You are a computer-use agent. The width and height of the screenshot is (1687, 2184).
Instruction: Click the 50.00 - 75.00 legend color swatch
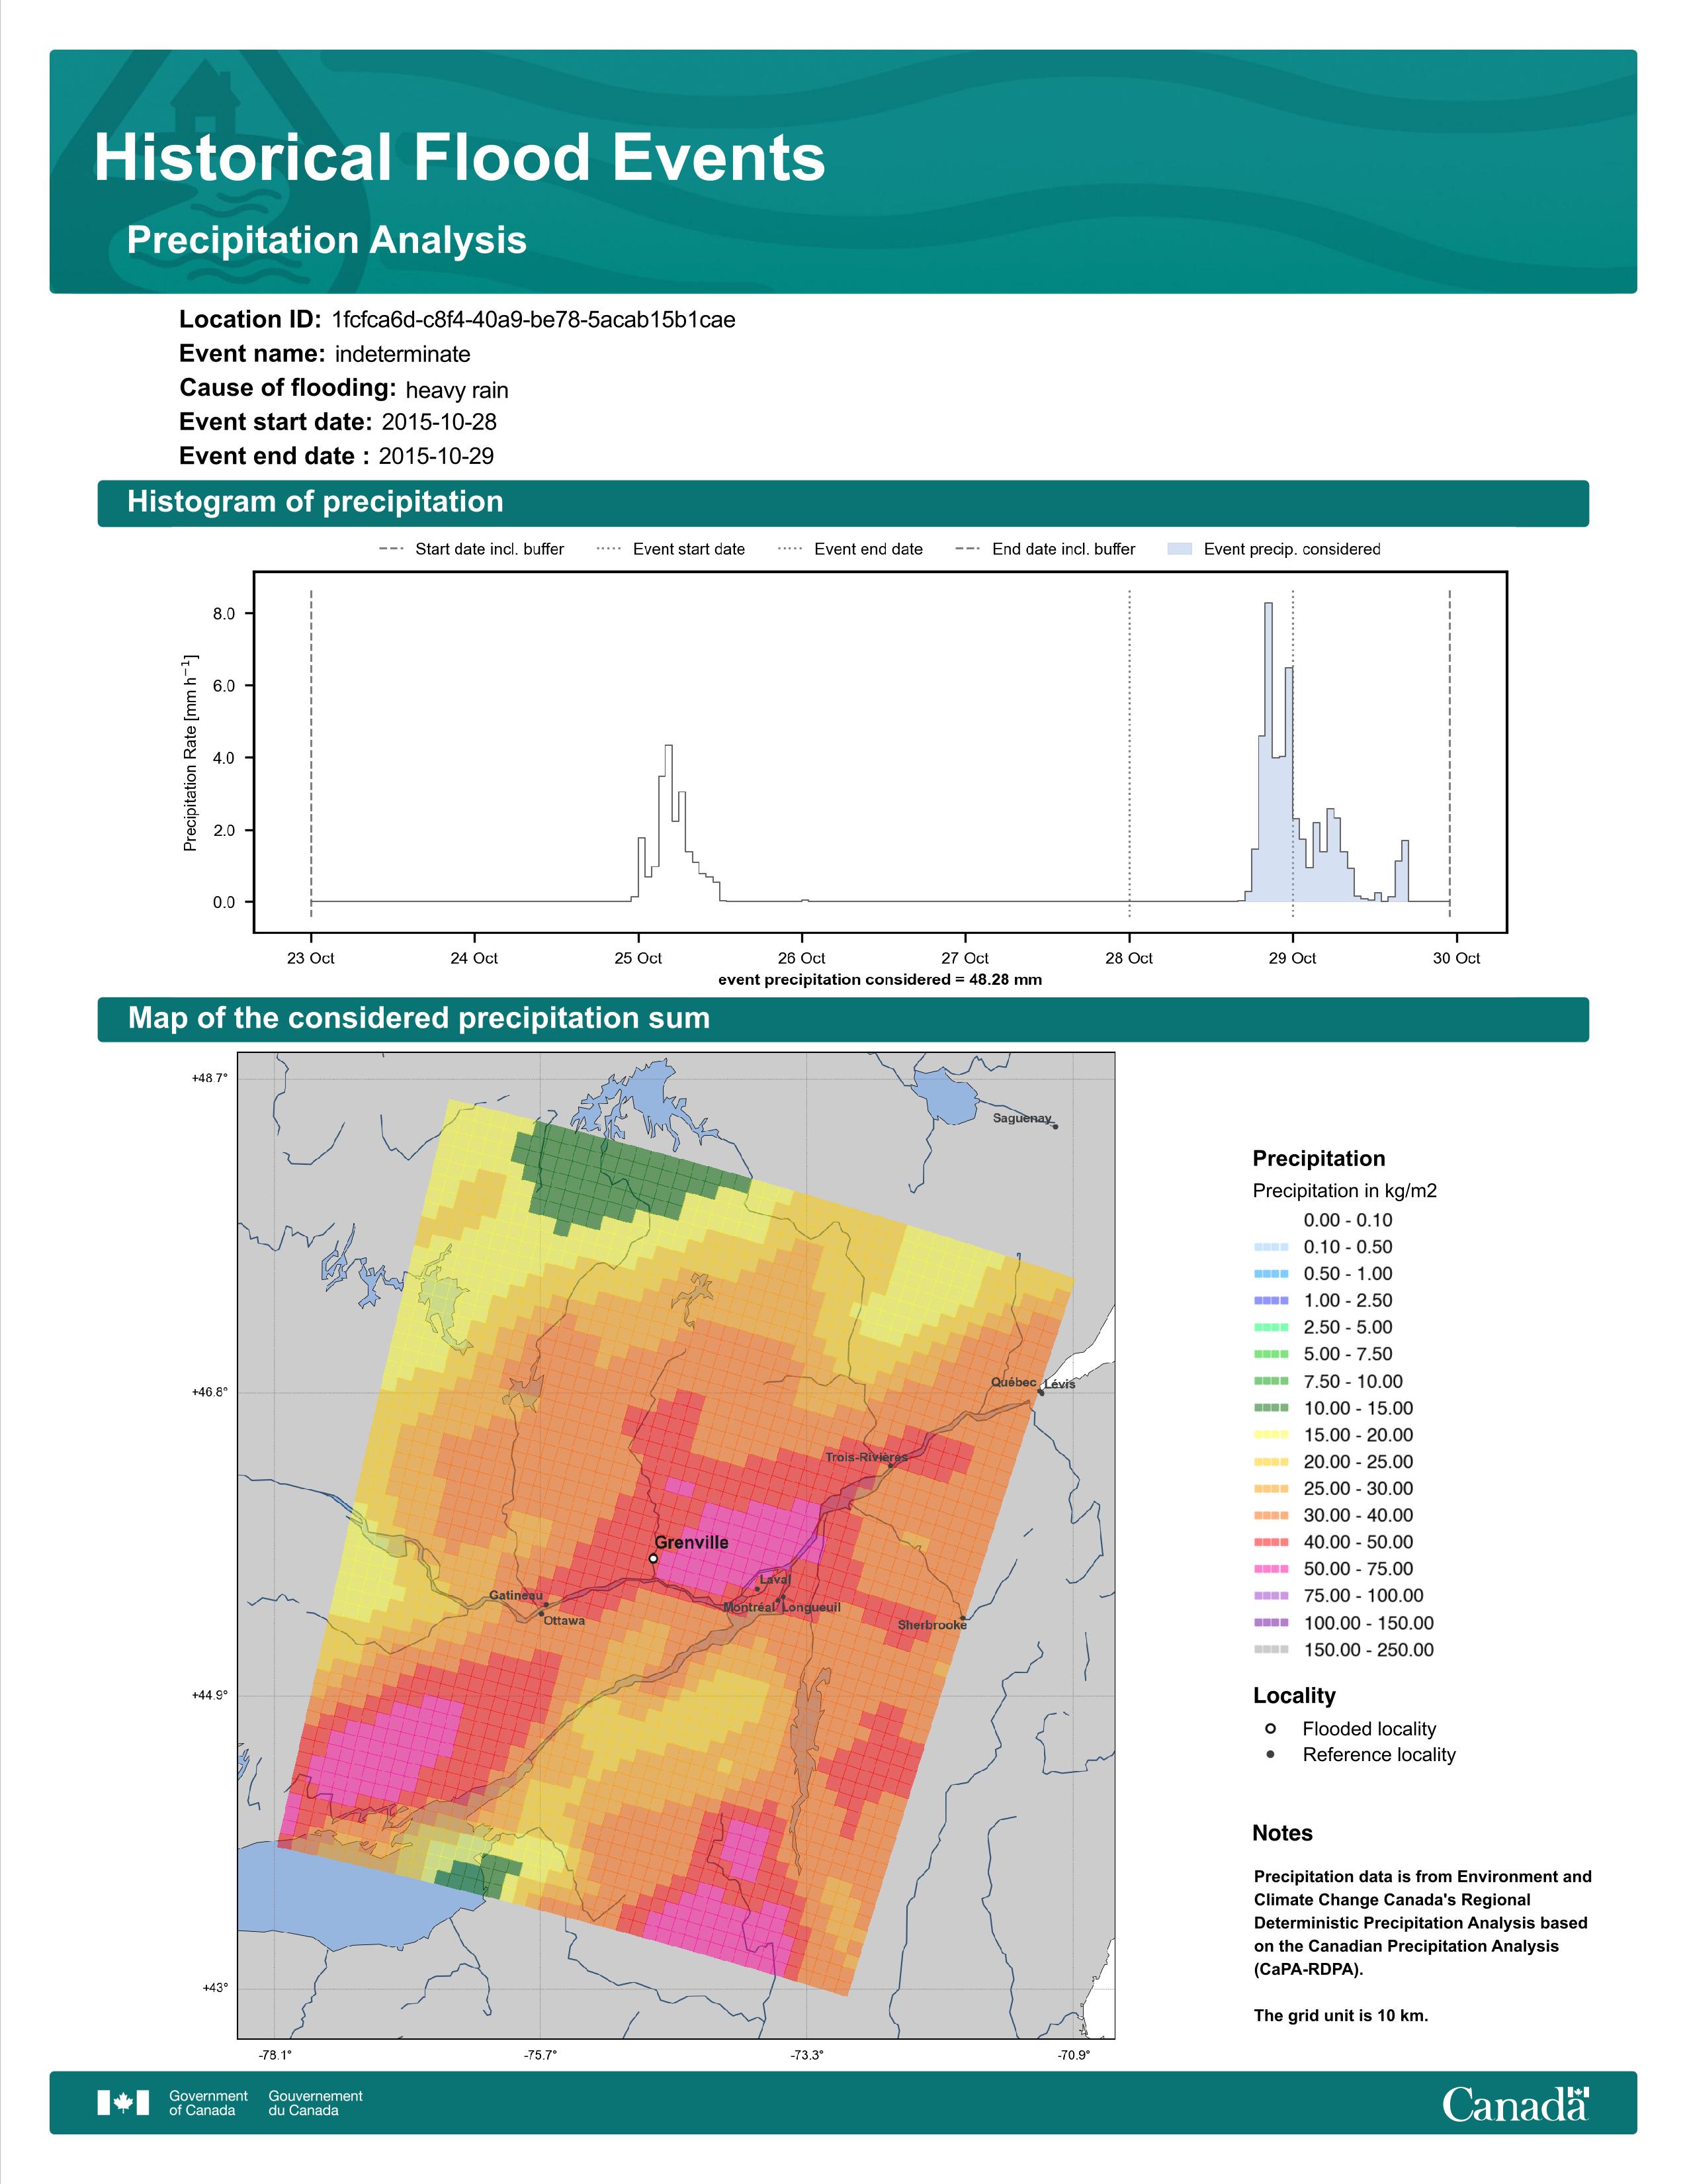pos(1270,1569)
